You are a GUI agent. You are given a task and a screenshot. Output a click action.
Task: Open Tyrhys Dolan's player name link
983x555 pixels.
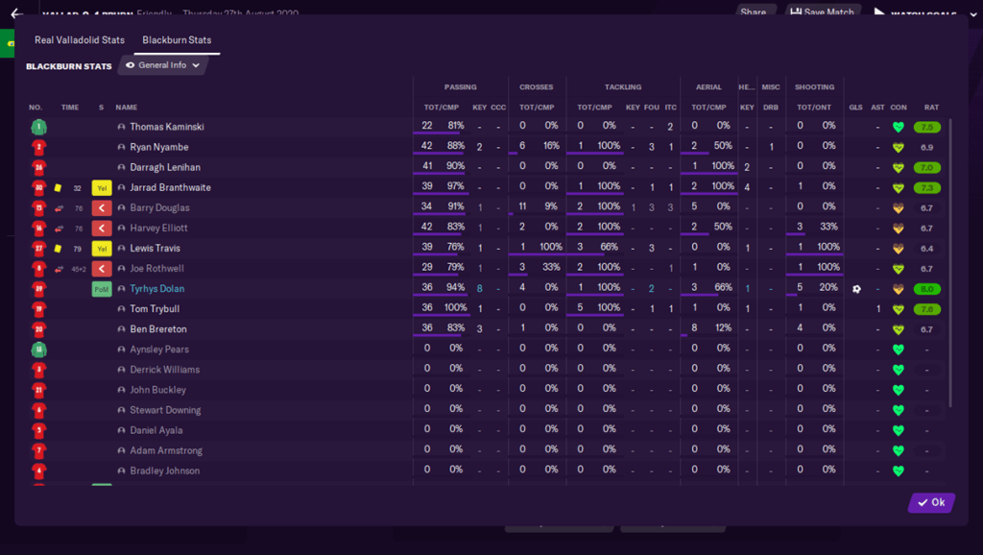(x=157, y=289)
